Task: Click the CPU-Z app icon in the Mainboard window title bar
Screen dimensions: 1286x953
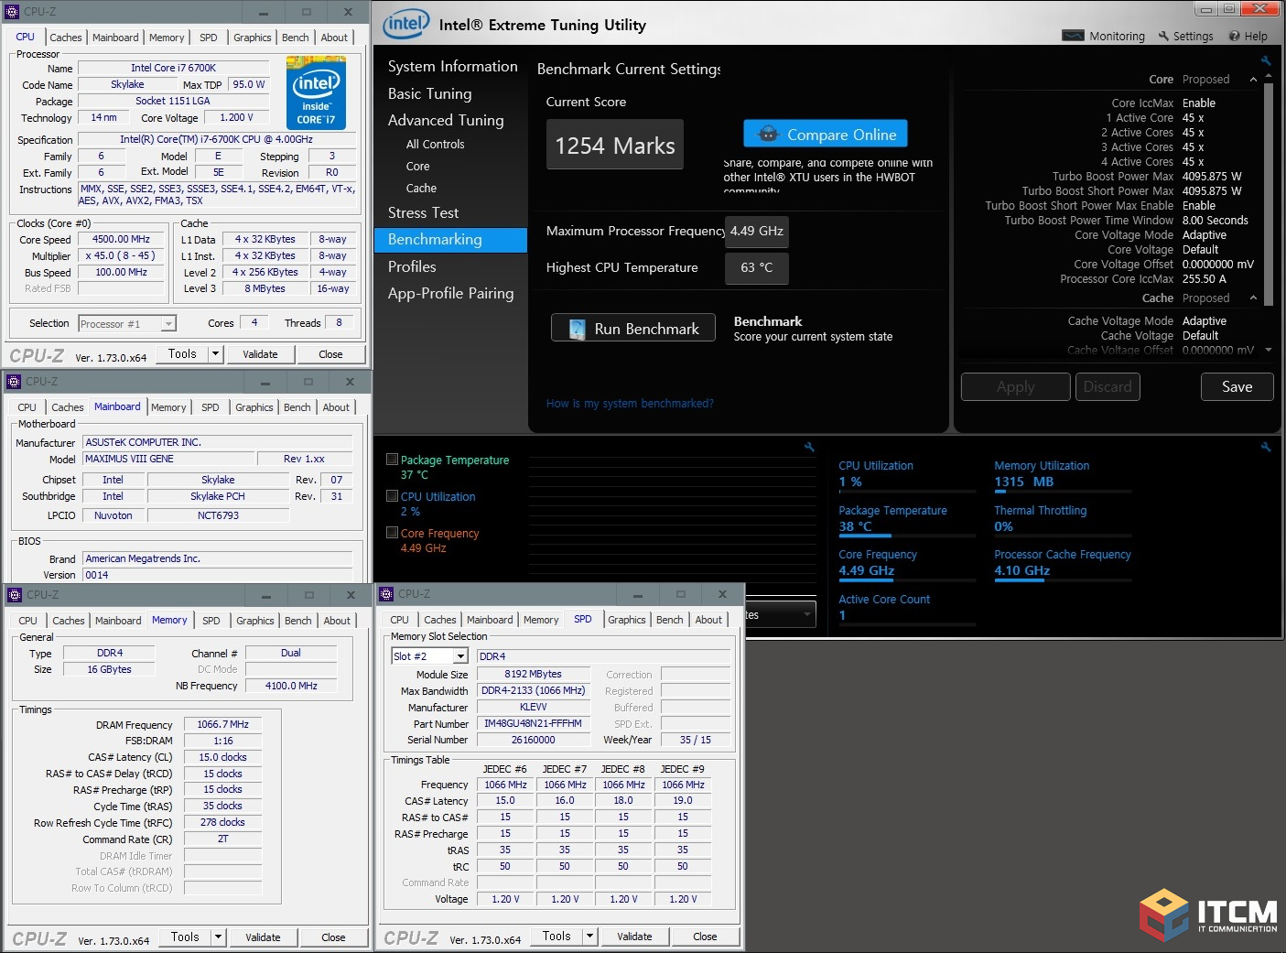Action: 14,381
